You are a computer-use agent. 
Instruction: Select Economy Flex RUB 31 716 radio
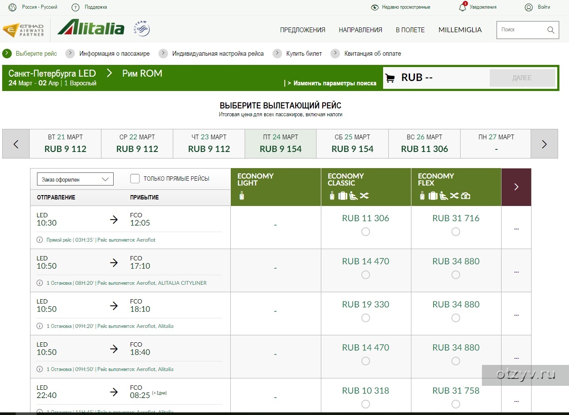(456, 232)
